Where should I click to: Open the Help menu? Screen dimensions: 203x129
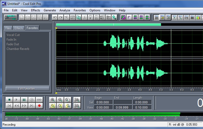pos(122,10)
